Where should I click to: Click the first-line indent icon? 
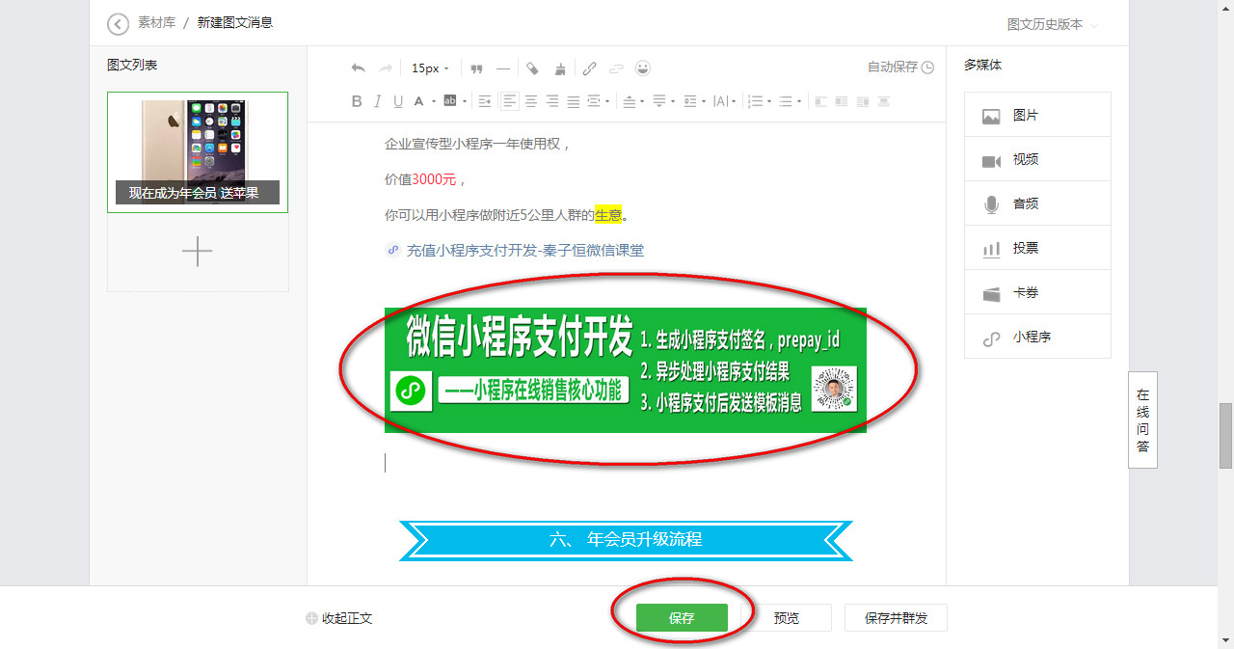click(x=485, y=101)
